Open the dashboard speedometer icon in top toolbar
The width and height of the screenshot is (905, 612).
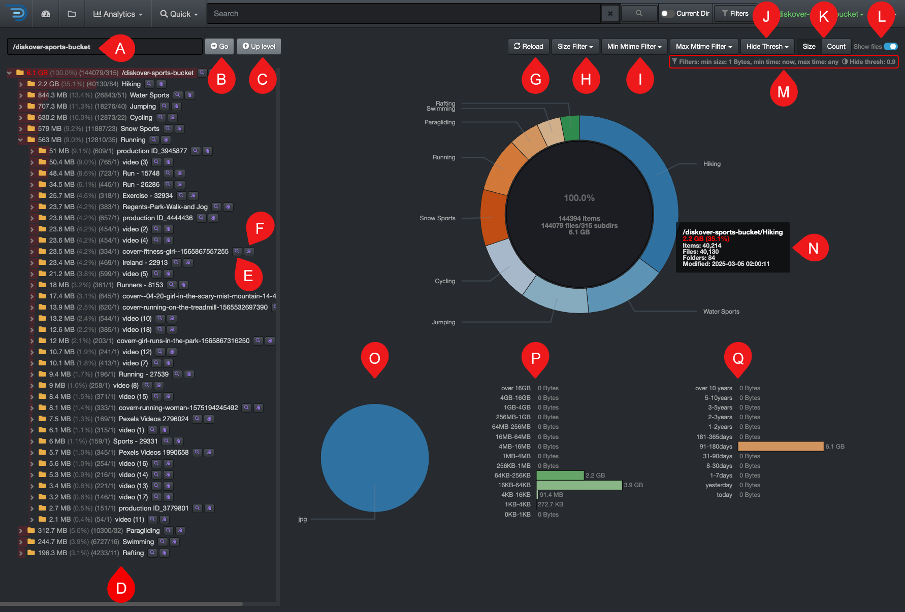coord(46,14)
